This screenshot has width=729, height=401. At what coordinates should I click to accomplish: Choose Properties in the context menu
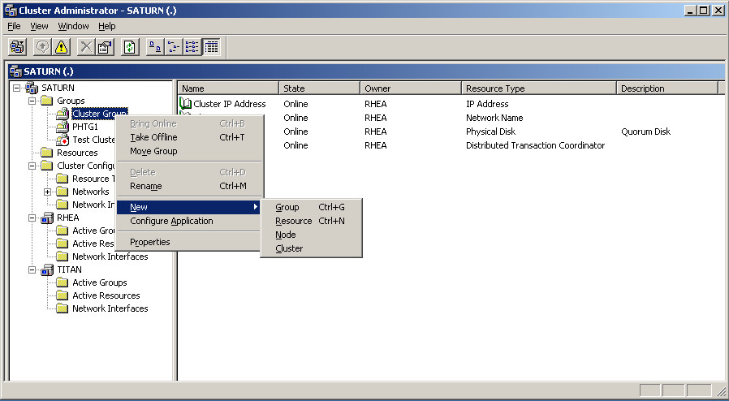pos(190,242)
